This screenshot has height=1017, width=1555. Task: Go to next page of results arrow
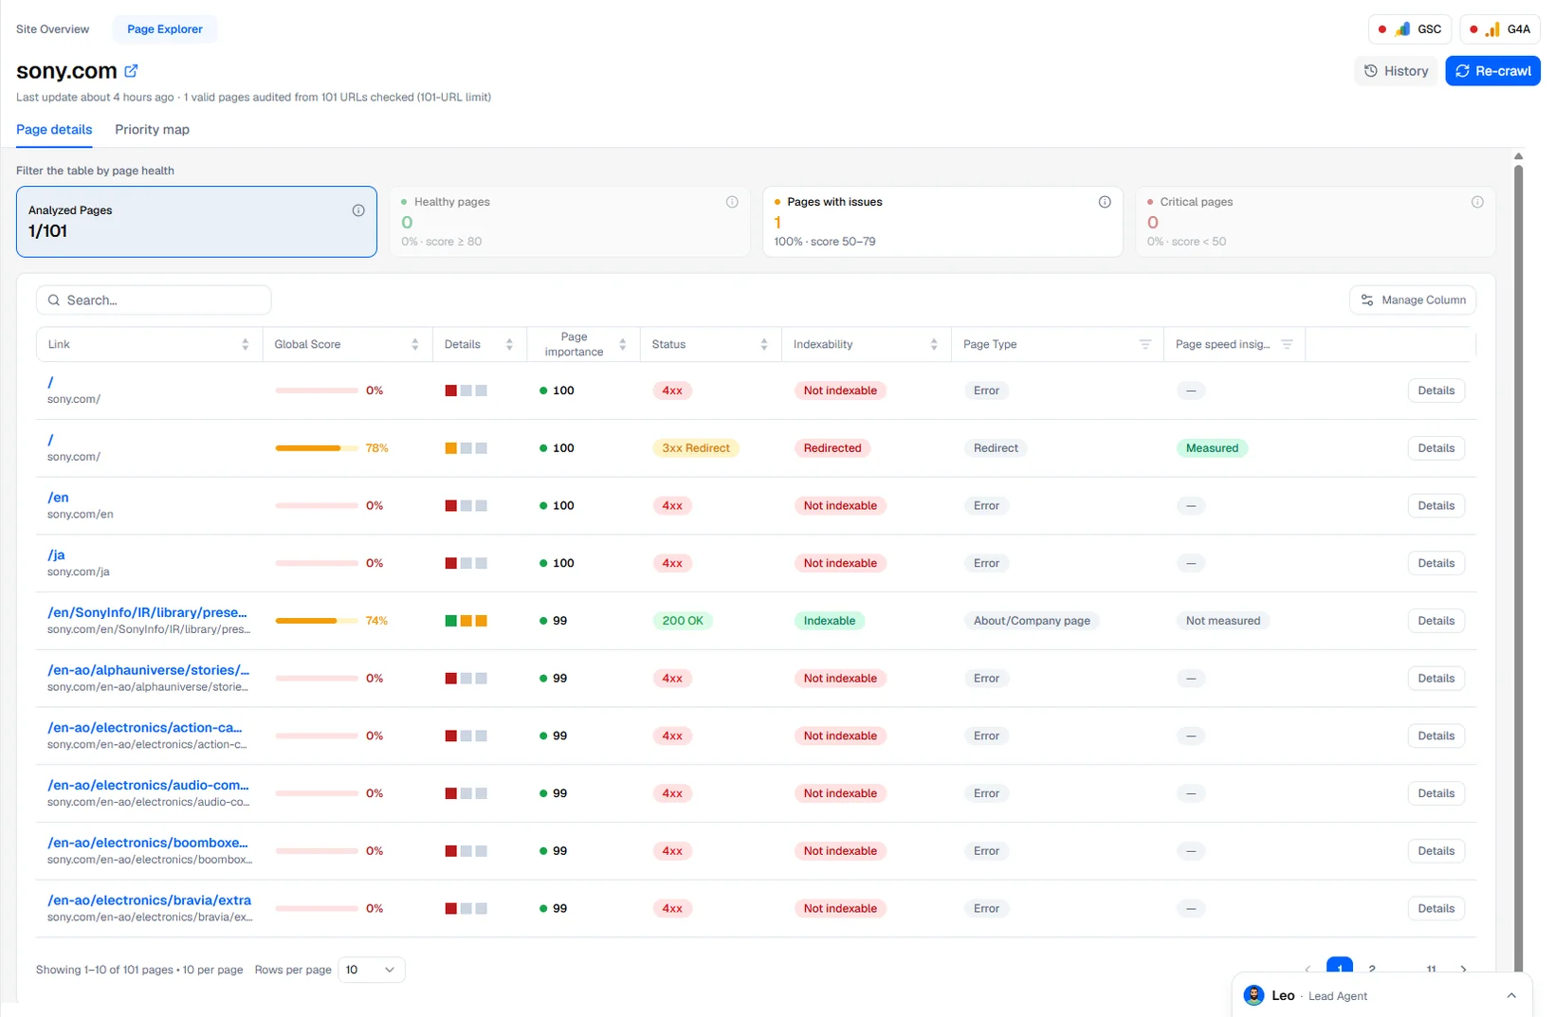pyautogui.click(x=1464, y=969)
